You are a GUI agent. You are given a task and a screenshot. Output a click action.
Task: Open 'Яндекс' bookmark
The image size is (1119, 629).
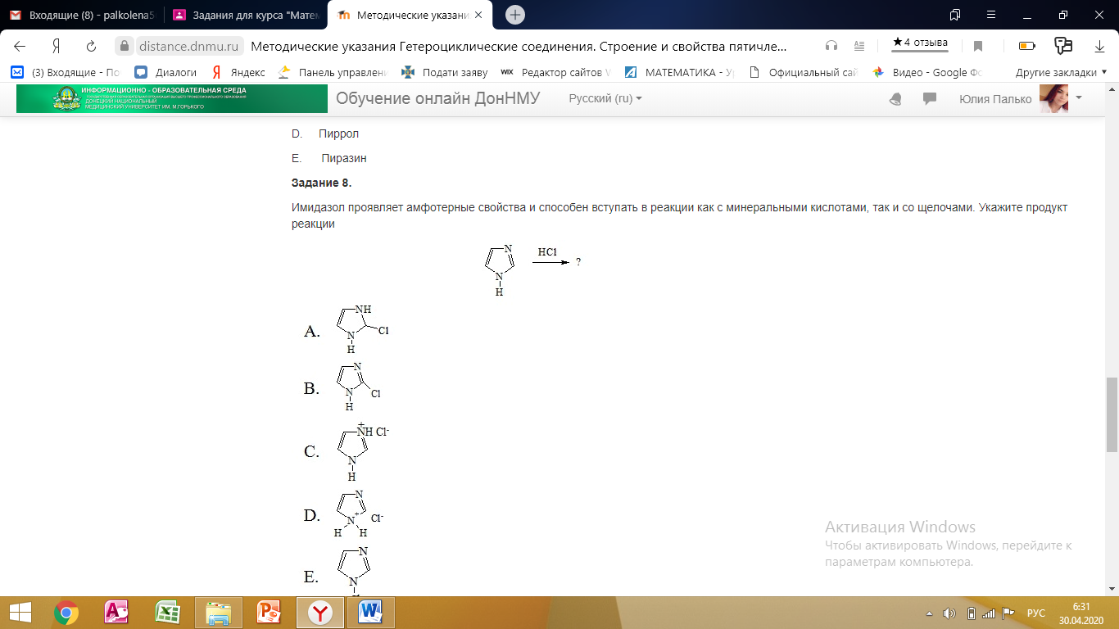(x=238, y=72)
